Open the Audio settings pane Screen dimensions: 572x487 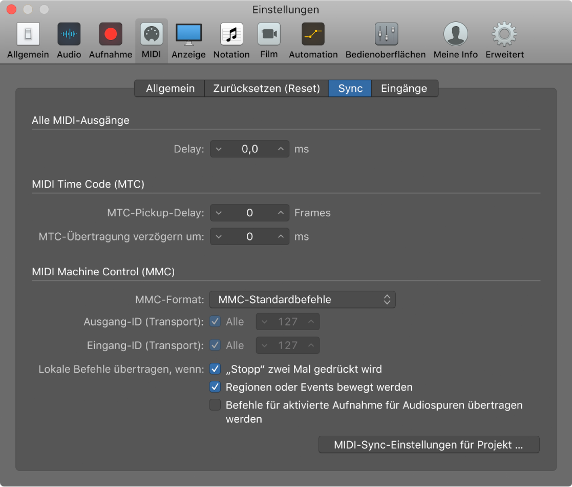(x=69, y=40)
